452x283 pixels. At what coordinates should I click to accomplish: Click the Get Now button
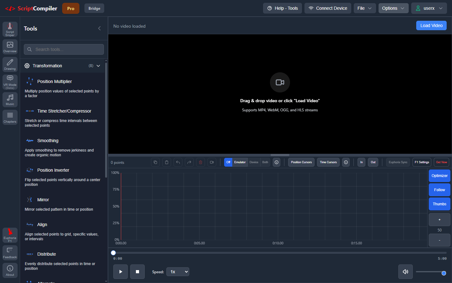pos(441,162)
